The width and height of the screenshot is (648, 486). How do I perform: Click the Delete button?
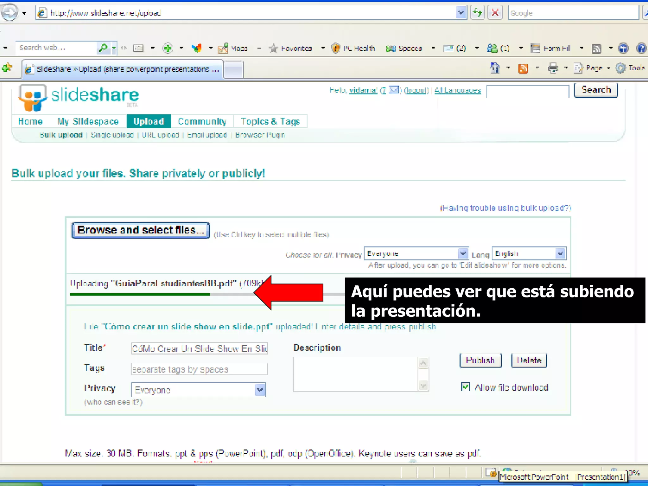coord(529,360)
